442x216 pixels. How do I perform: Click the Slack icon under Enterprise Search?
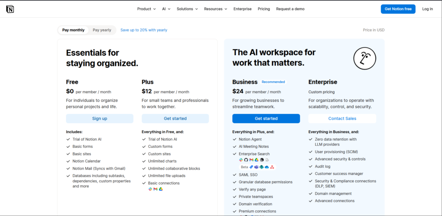click(241, 160)
